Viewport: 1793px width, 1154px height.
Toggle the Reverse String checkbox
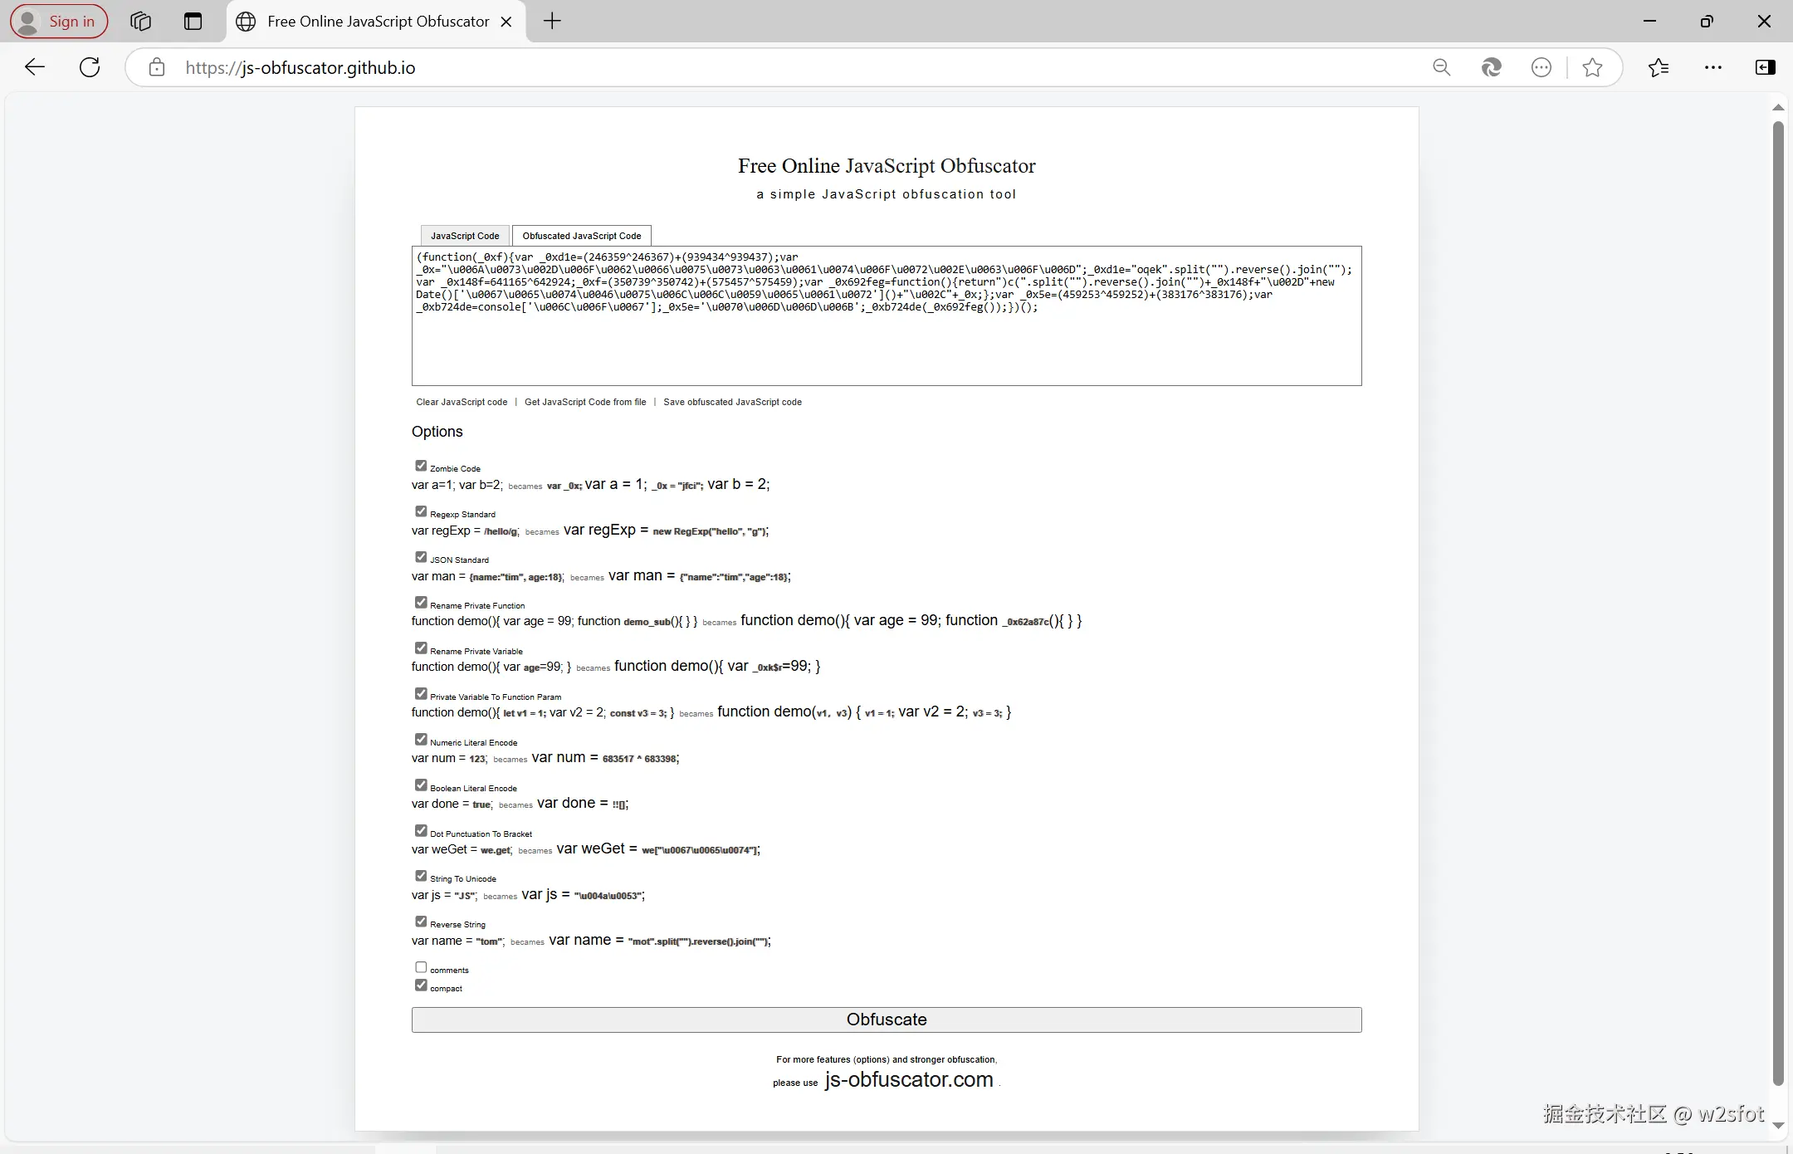[421, 922]
